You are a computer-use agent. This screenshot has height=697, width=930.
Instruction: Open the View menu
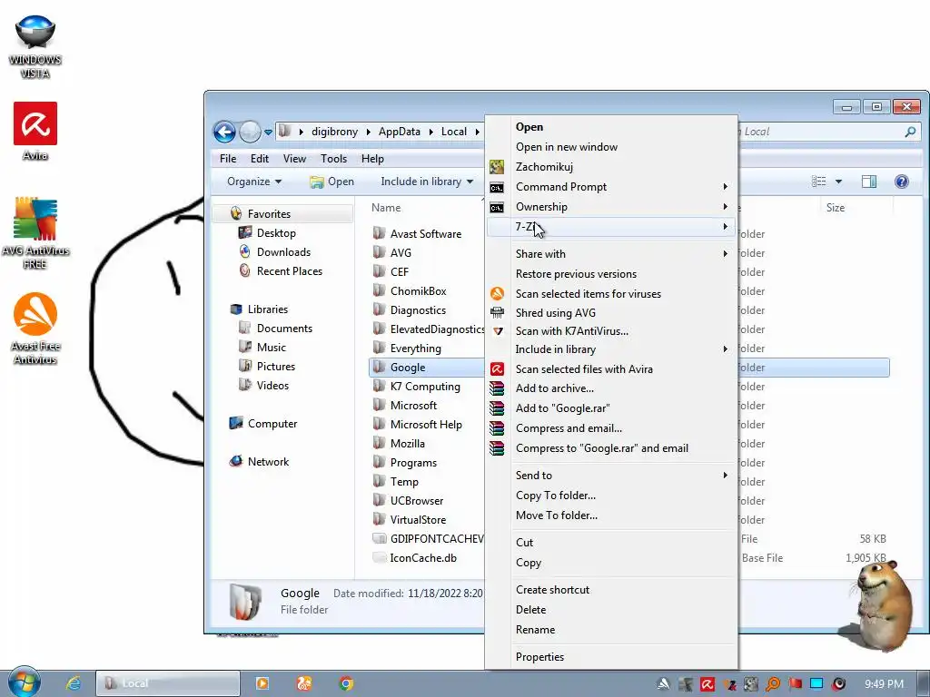click(x=294, y=159)
